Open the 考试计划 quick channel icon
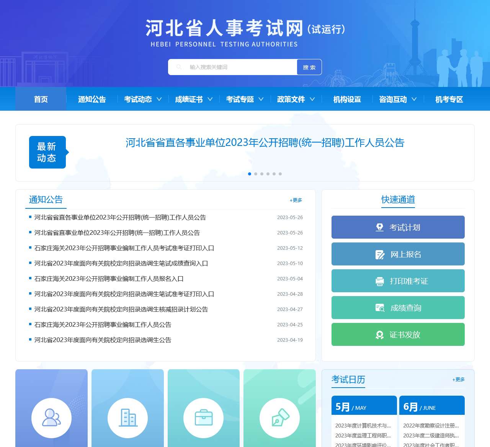The width and height of the screenshot is (490, 447). coord(379,227)
